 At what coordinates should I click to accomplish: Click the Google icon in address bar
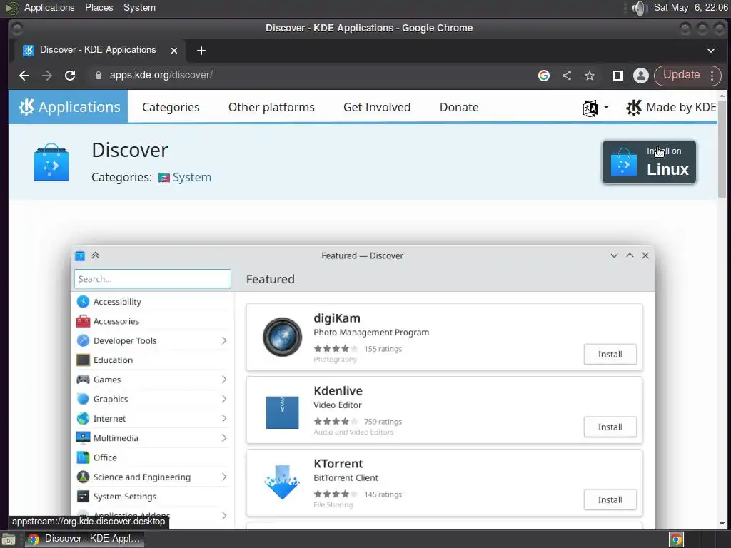(543, 76)
